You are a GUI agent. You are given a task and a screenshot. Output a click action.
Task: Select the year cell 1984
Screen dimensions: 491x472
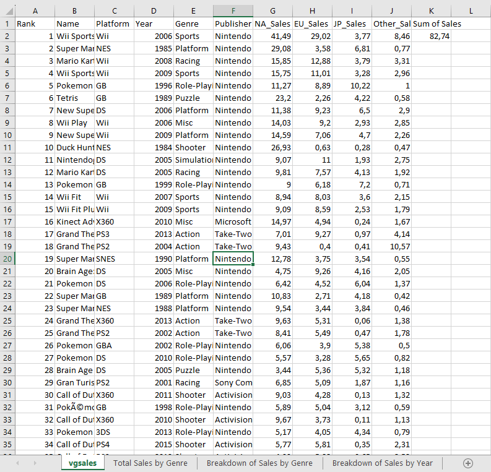(x=154, y=148)
